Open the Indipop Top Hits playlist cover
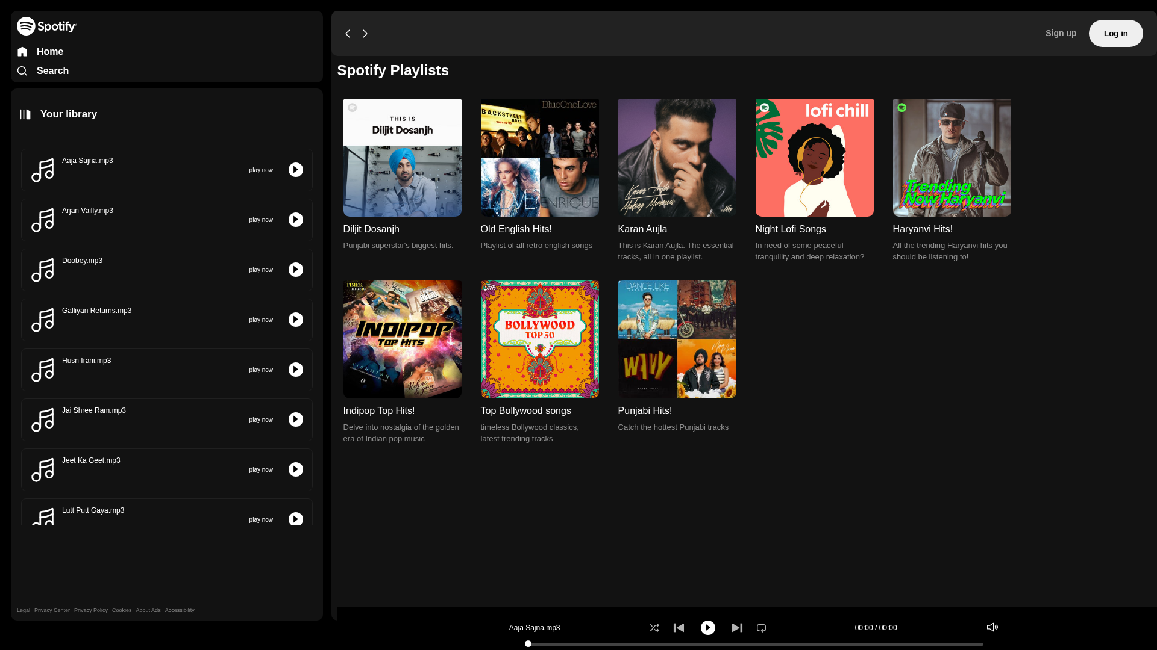 coord(403,339)
